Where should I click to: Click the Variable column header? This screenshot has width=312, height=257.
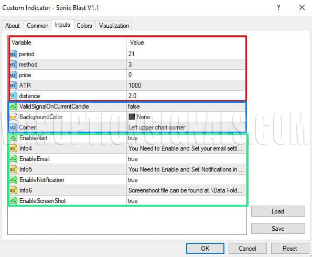coord(21,42)
